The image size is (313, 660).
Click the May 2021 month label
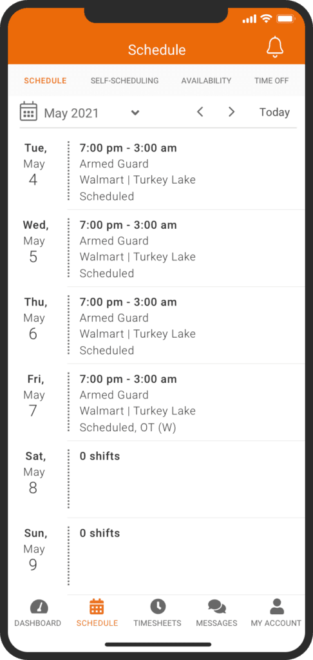pyautogui.click(x=71, y=113)
